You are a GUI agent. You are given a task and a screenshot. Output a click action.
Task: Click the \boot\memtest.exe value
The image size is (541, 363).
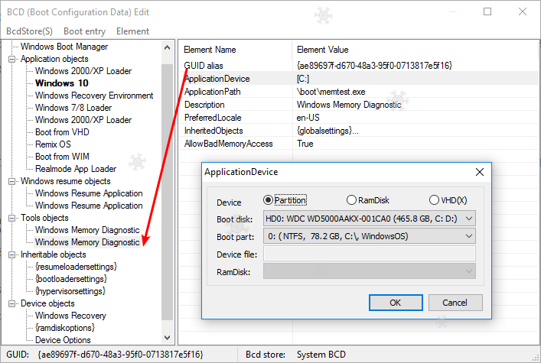tap(331, 92)
